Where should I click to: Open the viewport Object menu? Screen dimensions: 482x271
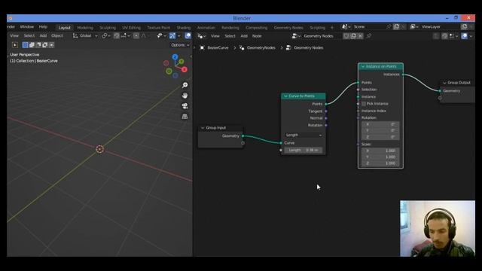(x=57, y=35)
